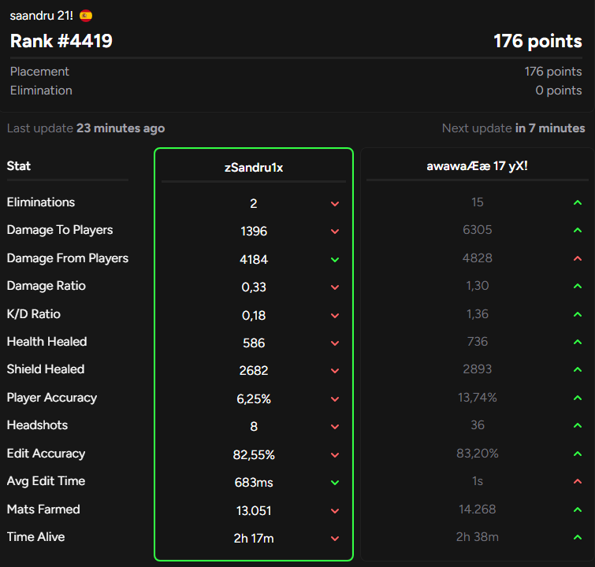Click the Damage From Players stat label

(68, 258)
